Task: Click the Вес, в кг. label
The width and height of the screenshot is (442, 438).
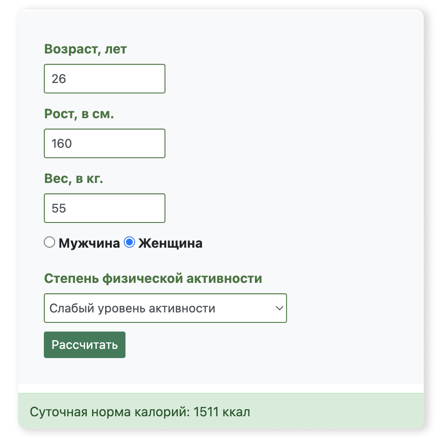Action: [x=74, y=179]
